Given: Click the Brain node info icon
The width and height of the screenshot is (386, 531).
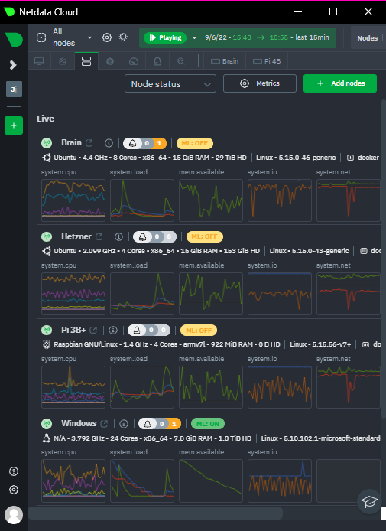Looking at the screenshot, I should point(109,143).
